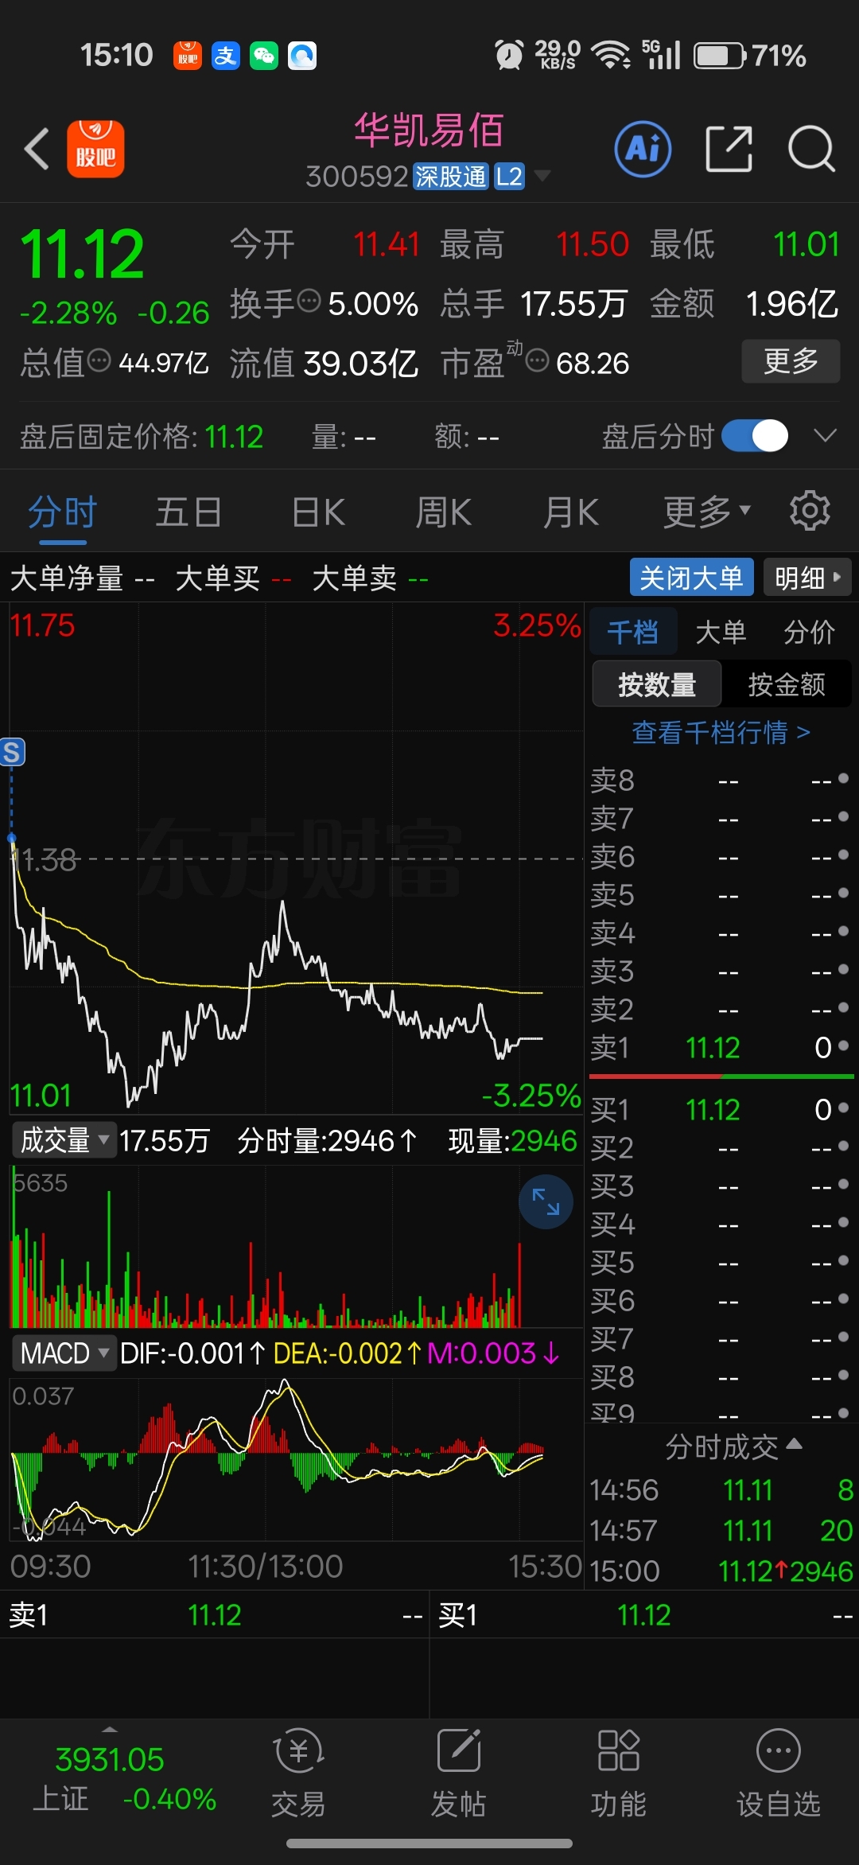Tap the 深股通 badge
This screenshot has height=1865, width=859.
(450, 177)
